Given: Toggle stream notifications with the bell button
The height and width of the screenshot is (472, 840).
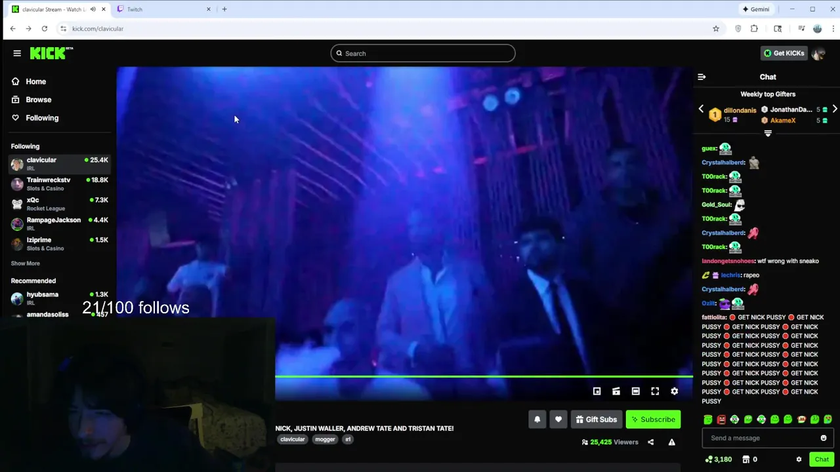Looking at the screenshot, I should click(537, 420).
